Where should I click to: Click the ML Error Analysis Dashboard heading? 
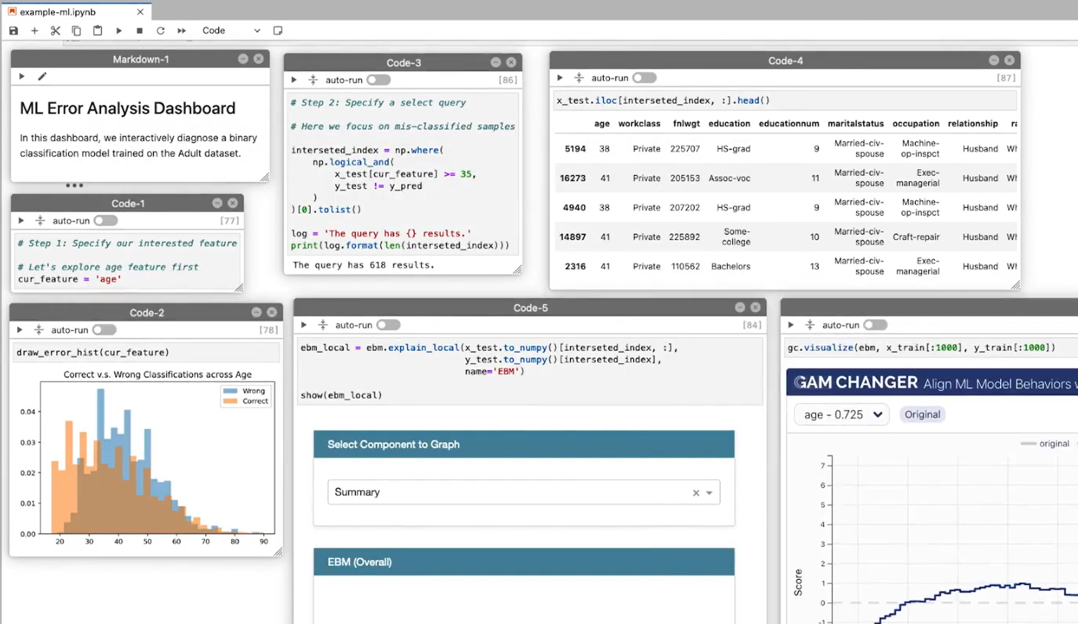(127, 108)
